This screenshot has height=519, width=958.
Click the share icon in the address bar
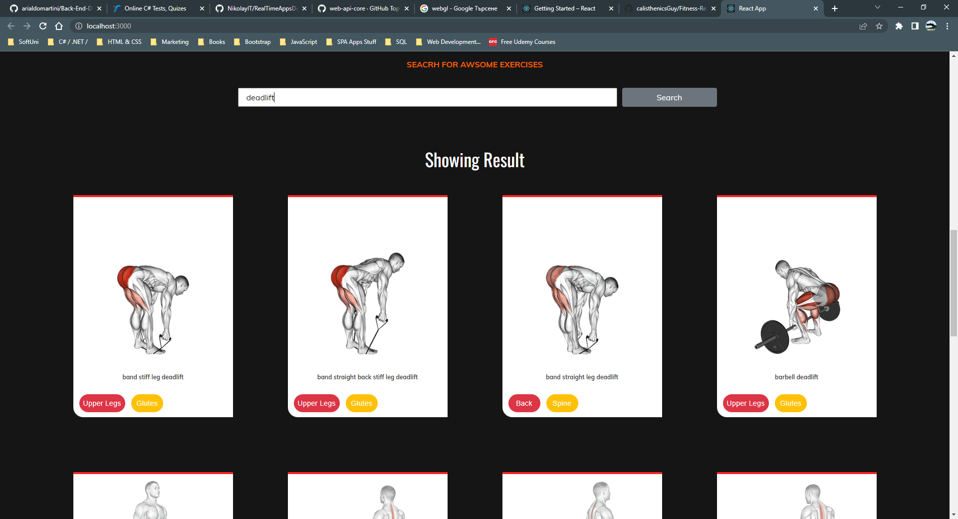pos(863,26)
